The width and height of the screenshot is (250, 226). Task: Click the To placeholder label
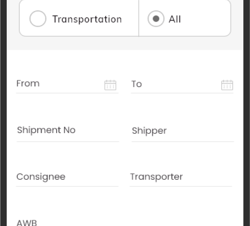(x=137, y=84)
